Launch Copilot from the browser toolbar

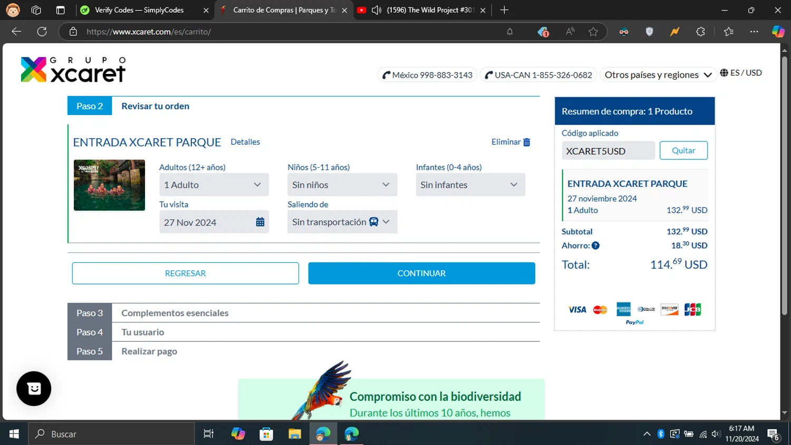click(778, 32)
